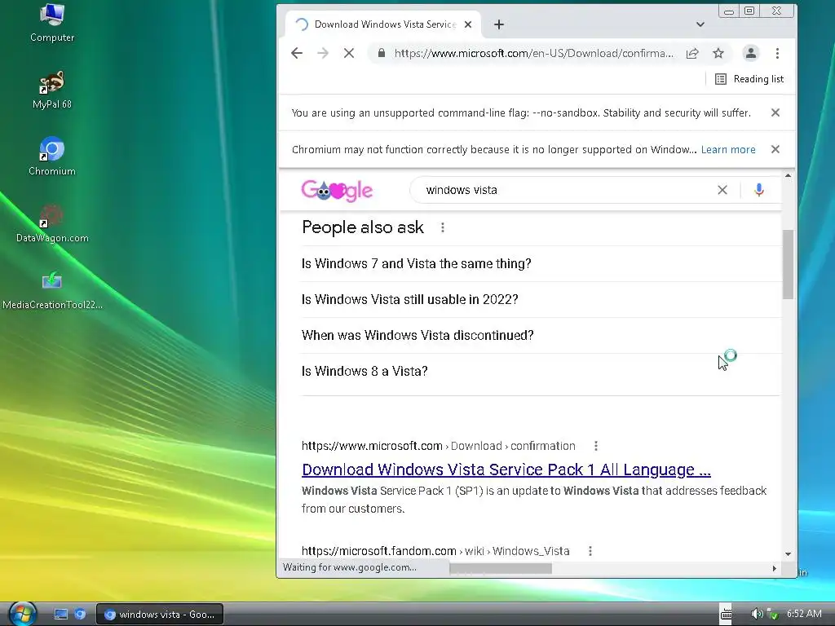Expand When was Windows Vista discontinued
The image size is (835, 626).
[x=541, y=335]
